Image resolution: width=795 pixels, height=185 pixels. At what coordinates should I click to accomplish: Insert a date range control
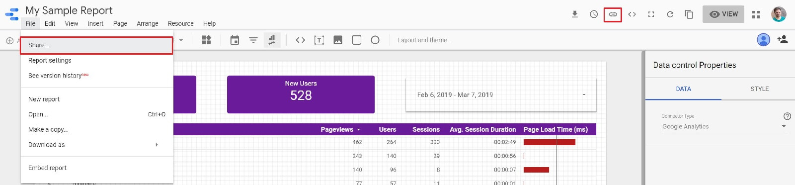click(x=235, y=40)
